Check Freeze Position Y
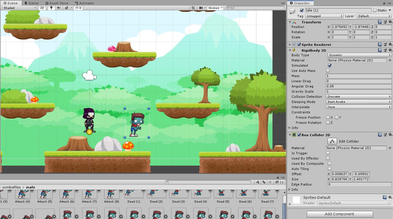The height and width of the screenshot is (219, 393). tap(336, 117)
